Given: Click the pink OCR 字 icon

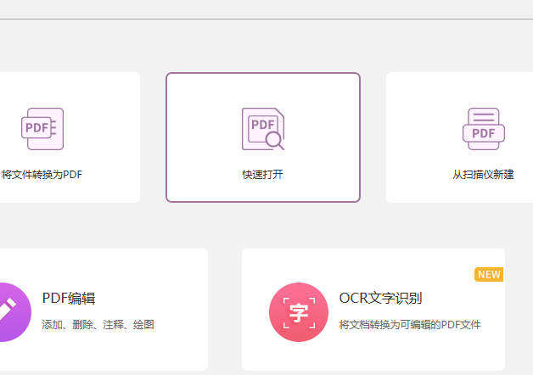Looking at the screenshot, I should coord(298,311).
